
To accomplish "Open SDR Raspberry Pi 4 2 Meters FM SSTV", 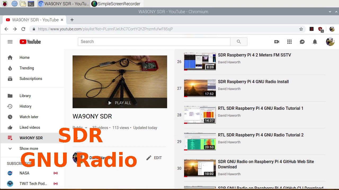I will 254,55.
